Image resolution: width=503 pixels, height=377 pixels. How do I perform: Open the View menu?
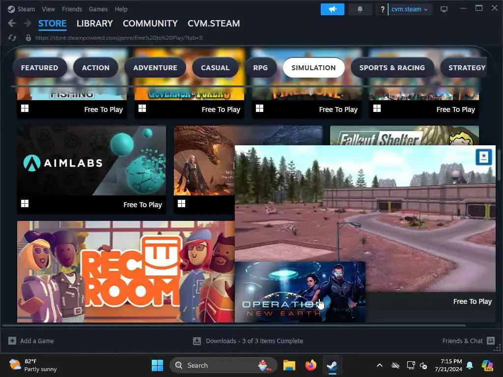tap(49, 9)
